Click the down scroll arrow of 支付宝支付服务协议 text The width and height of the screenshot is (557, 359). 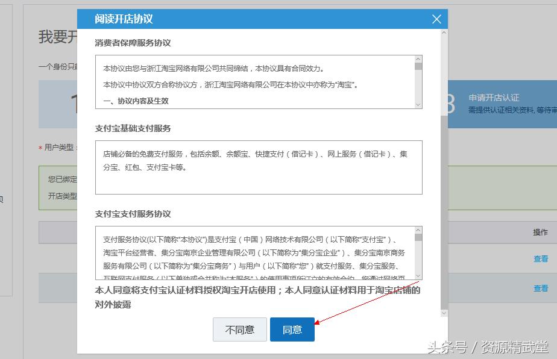click(x=420, y=275)
